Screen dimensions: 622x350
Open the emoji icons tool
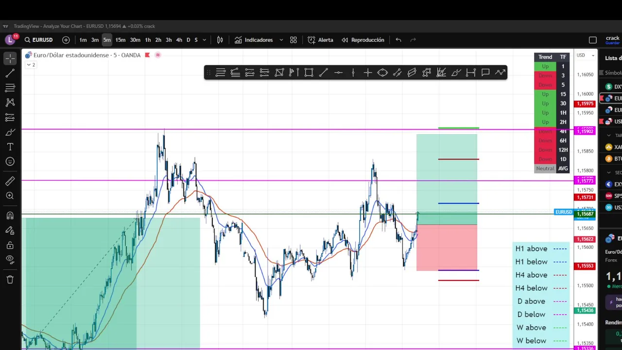[10, 161]
